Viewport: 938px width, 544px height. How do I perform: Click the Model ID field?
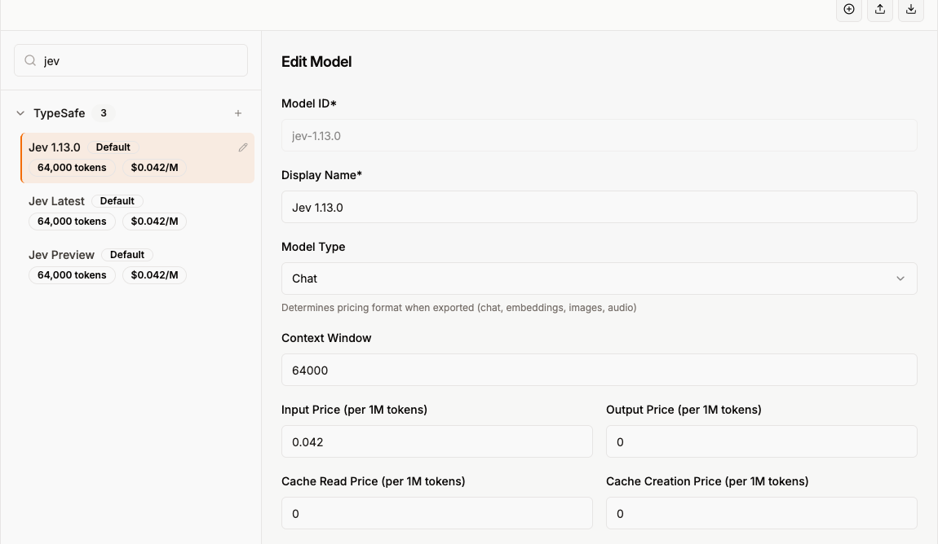point(599,135)
